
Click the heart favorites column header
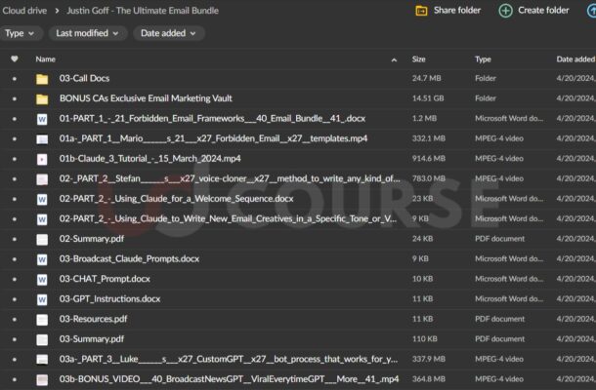14,59
